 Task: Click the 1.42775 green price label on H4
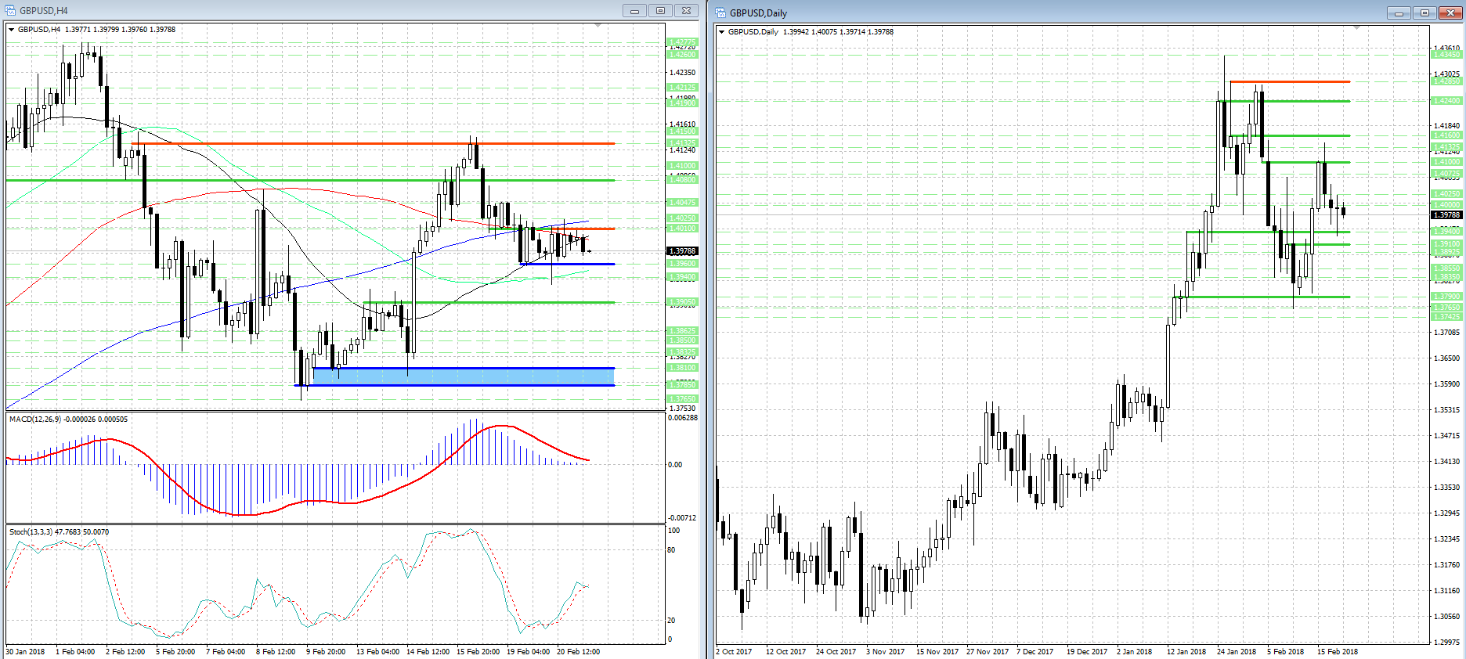click(x=682, y=41)
